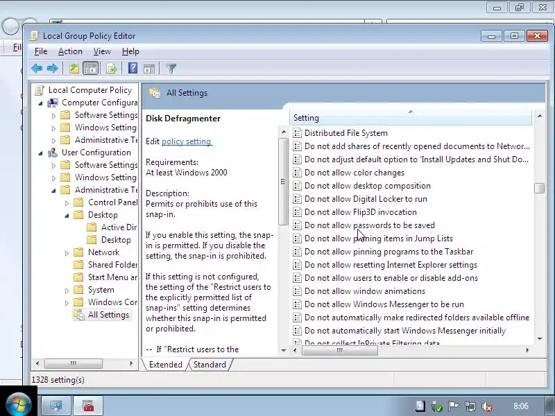The image size is (555, 416).
Task: Expand the Network folder node
Action: pos(67,252)
